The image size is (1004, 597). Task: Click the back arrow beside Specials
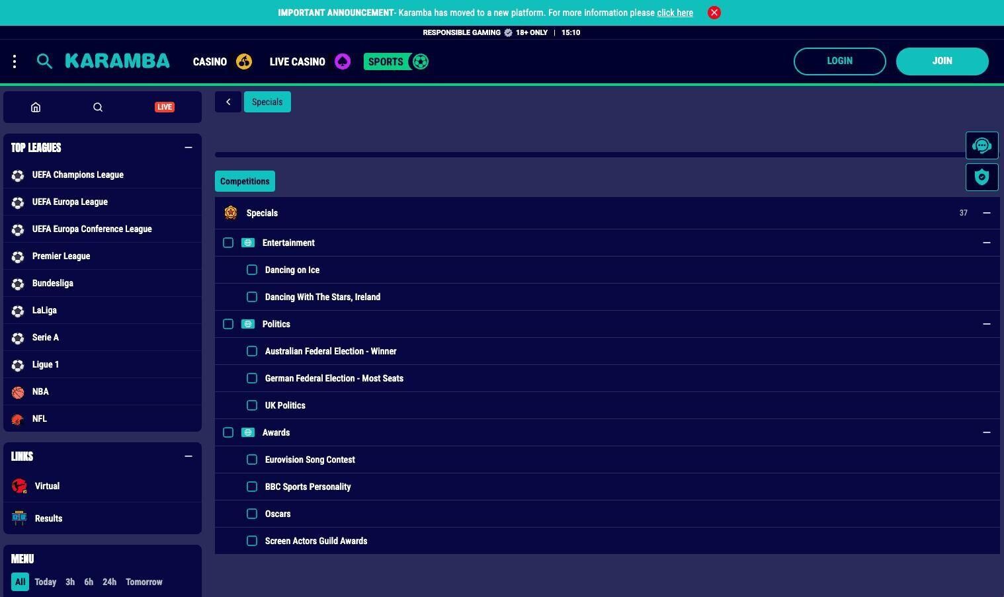[228, 102]
